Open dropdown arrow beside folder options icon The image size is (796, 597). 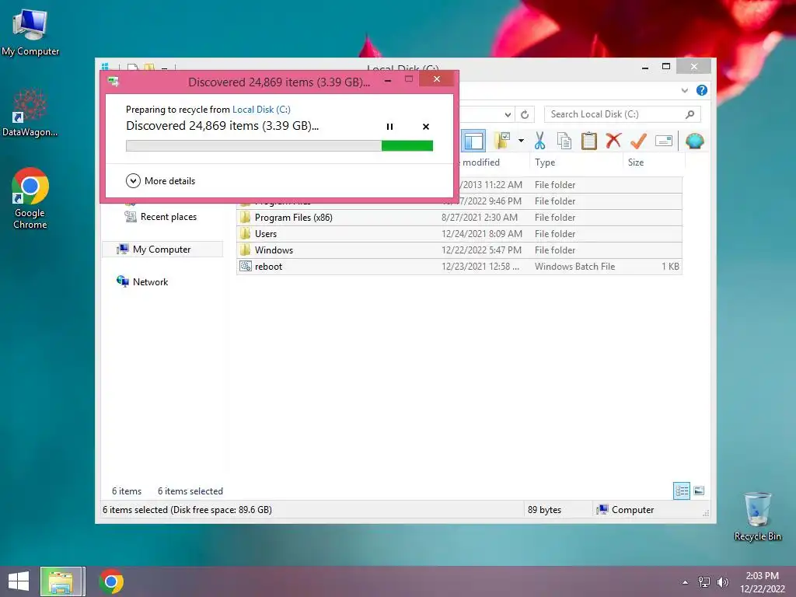tap(521, 141)
